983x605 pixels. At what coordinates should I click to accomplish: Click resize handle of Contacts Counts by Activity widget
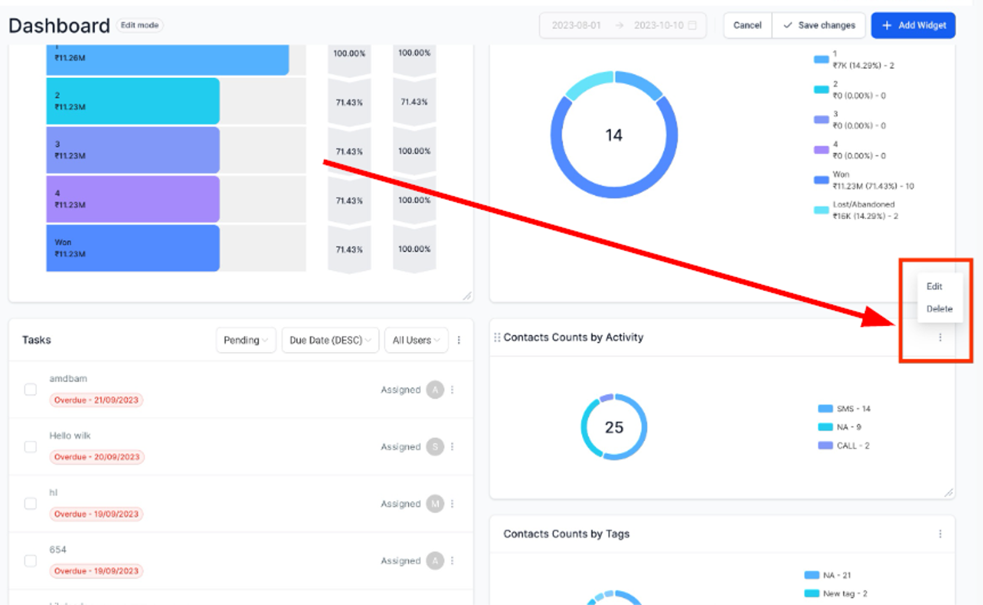click(949, 492)
